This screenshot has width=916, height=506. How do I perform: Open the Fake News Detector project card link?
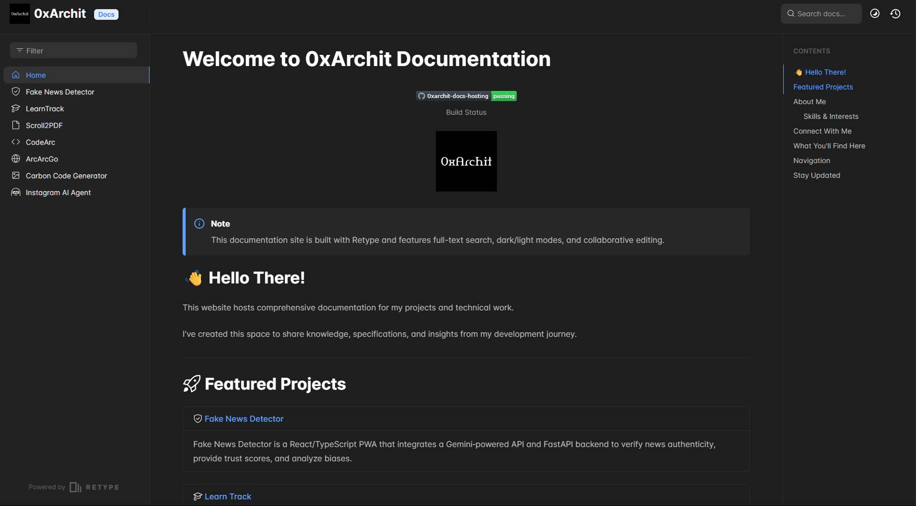(x=244, y=419)
